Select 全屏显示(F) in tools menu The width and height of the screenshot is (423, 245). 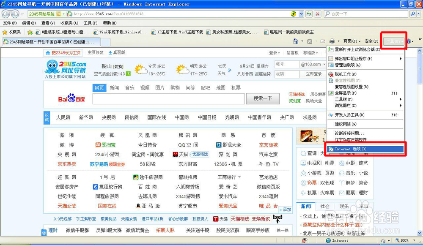coord(365,93)
